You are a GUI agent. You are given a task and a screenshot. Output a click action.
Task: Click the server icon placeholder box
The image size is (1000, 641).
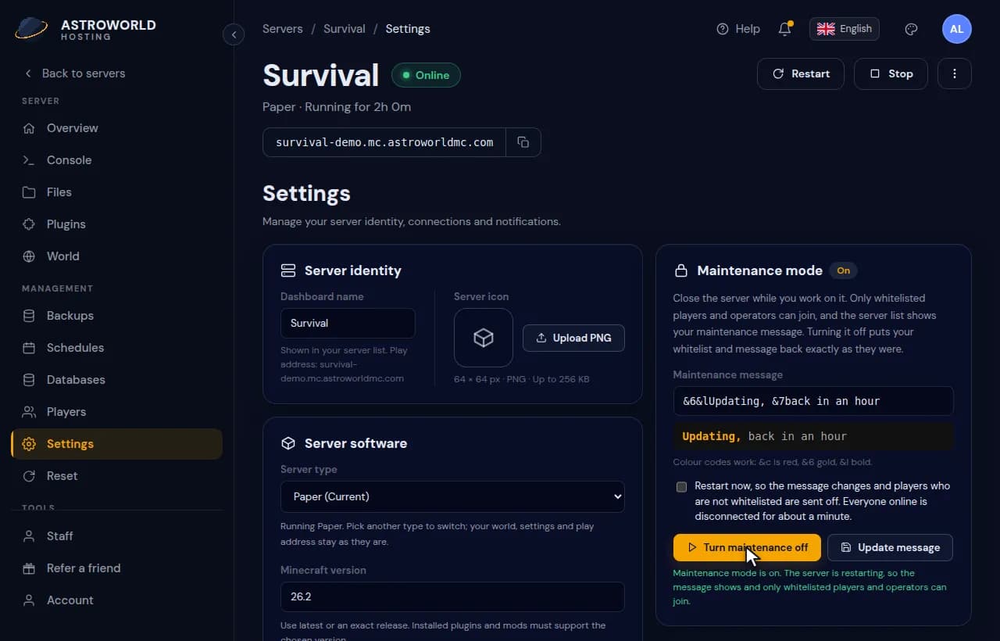pyautogui.click(x=484, y=338)
